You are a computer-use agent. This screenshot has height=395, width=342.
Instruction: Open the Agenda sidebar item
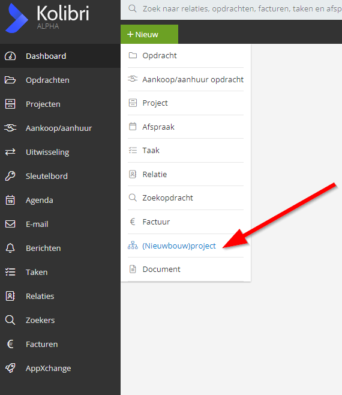click(60, 200)
